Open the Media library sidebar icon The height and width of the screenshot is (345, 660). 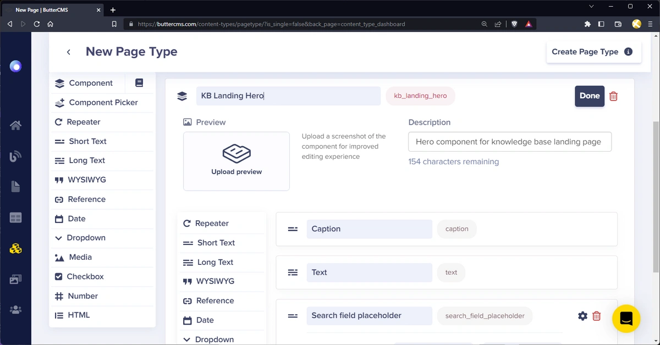point(15,280)
